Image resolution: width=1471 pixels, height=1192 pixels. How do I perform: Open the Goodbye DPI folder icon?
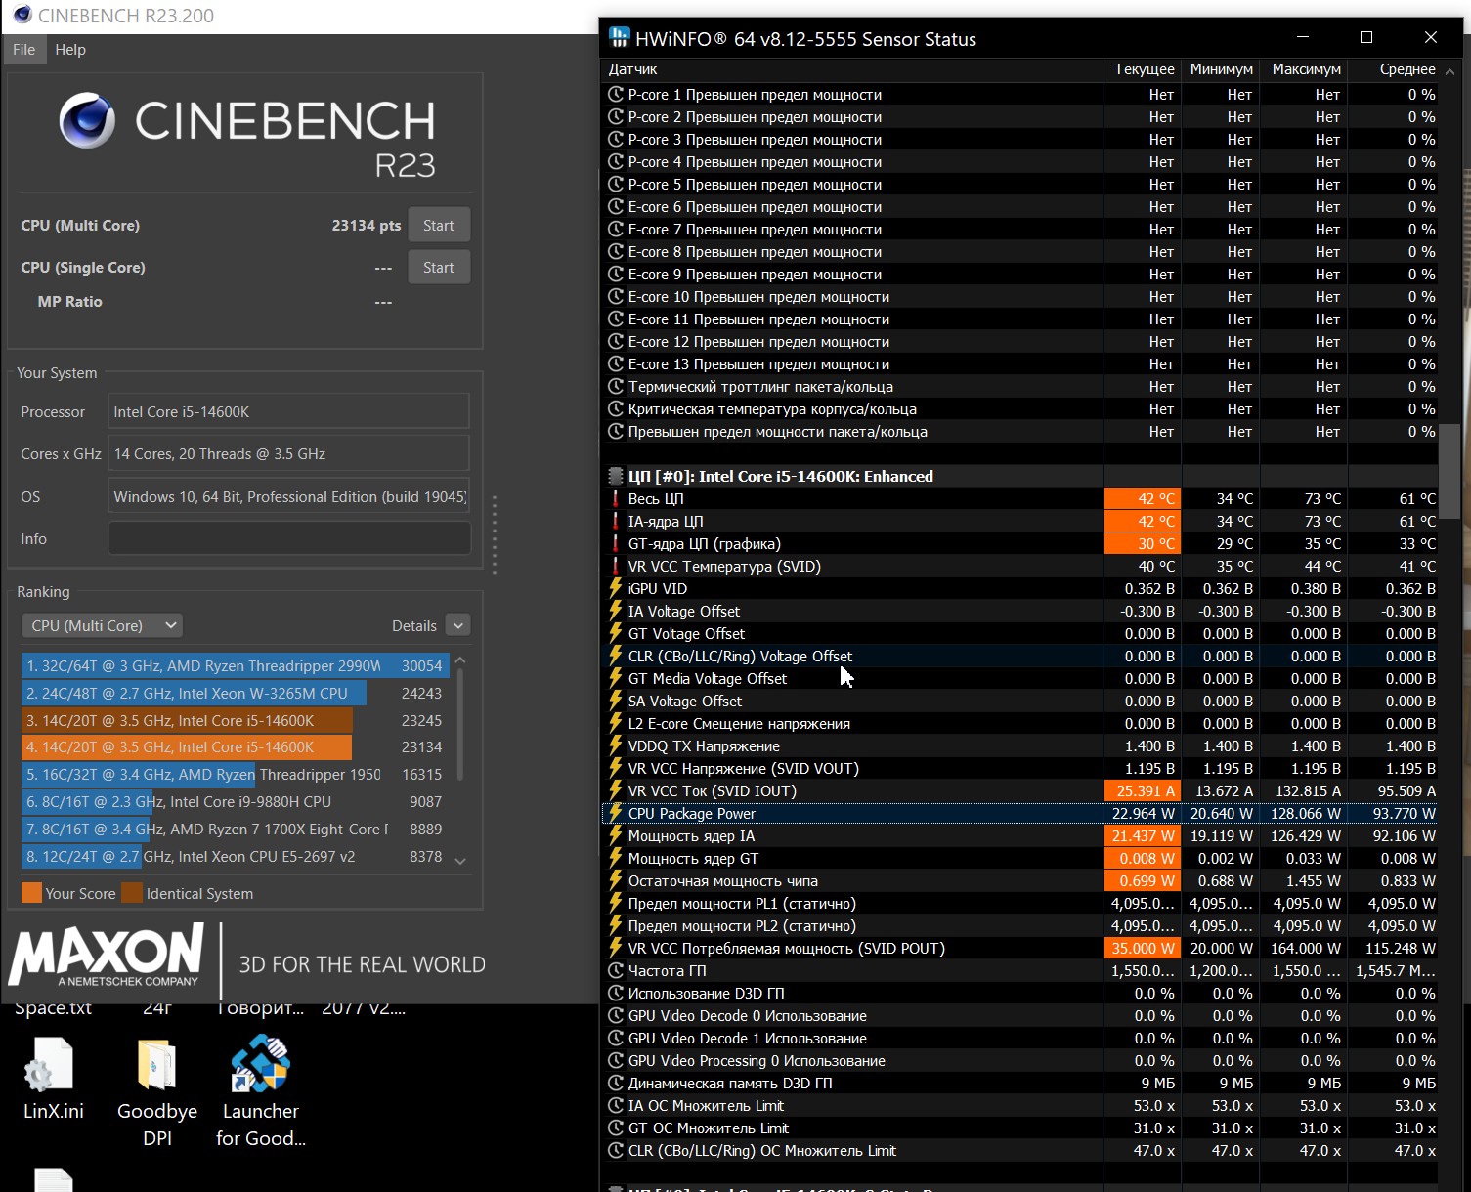click(156, 1066)
